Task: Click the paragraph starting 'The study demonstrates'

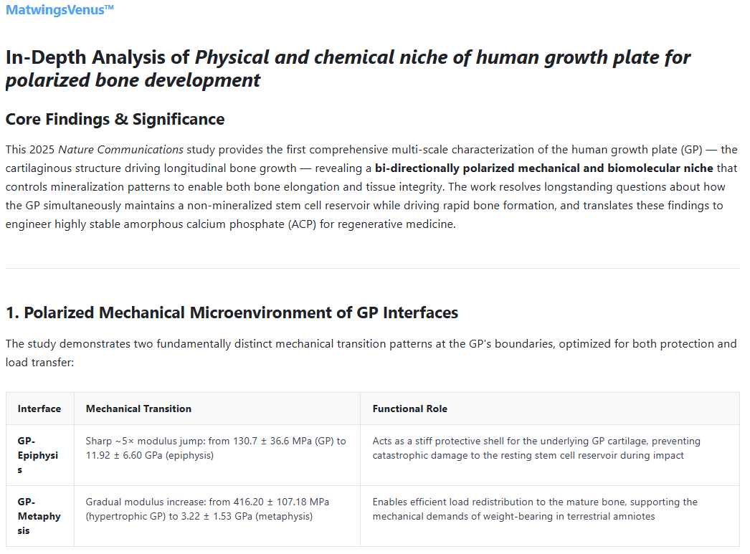Action: 371,353
